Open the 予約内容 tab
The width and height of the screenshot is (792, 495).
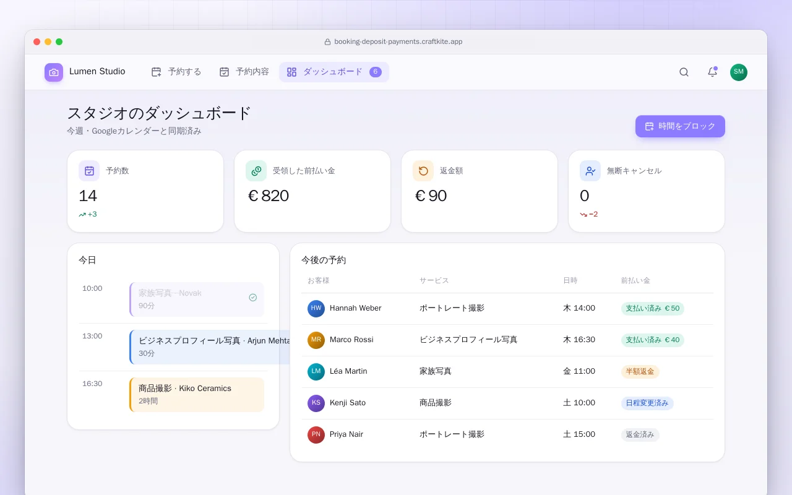(244, 72)
